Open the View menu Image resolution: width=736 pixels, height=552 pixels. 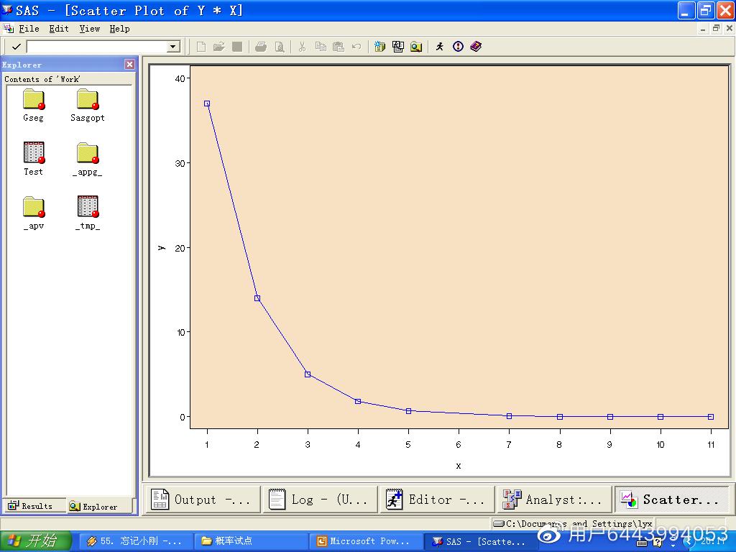click(90, 29)
